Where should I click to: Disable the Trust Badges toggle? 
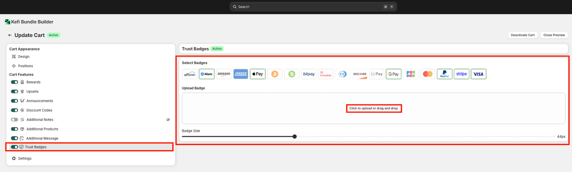(x=15, y=147)
